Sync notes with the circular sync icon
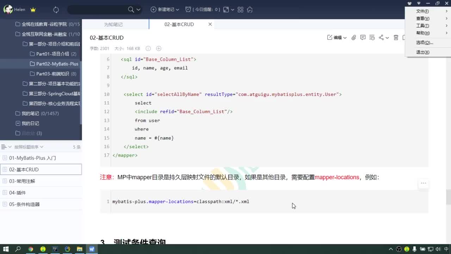 (x=56, y=10)
